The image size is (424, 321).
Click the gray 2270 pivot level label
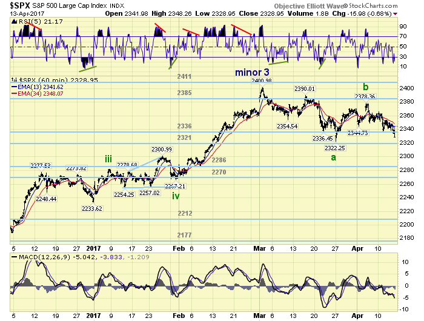click(219, 172)
